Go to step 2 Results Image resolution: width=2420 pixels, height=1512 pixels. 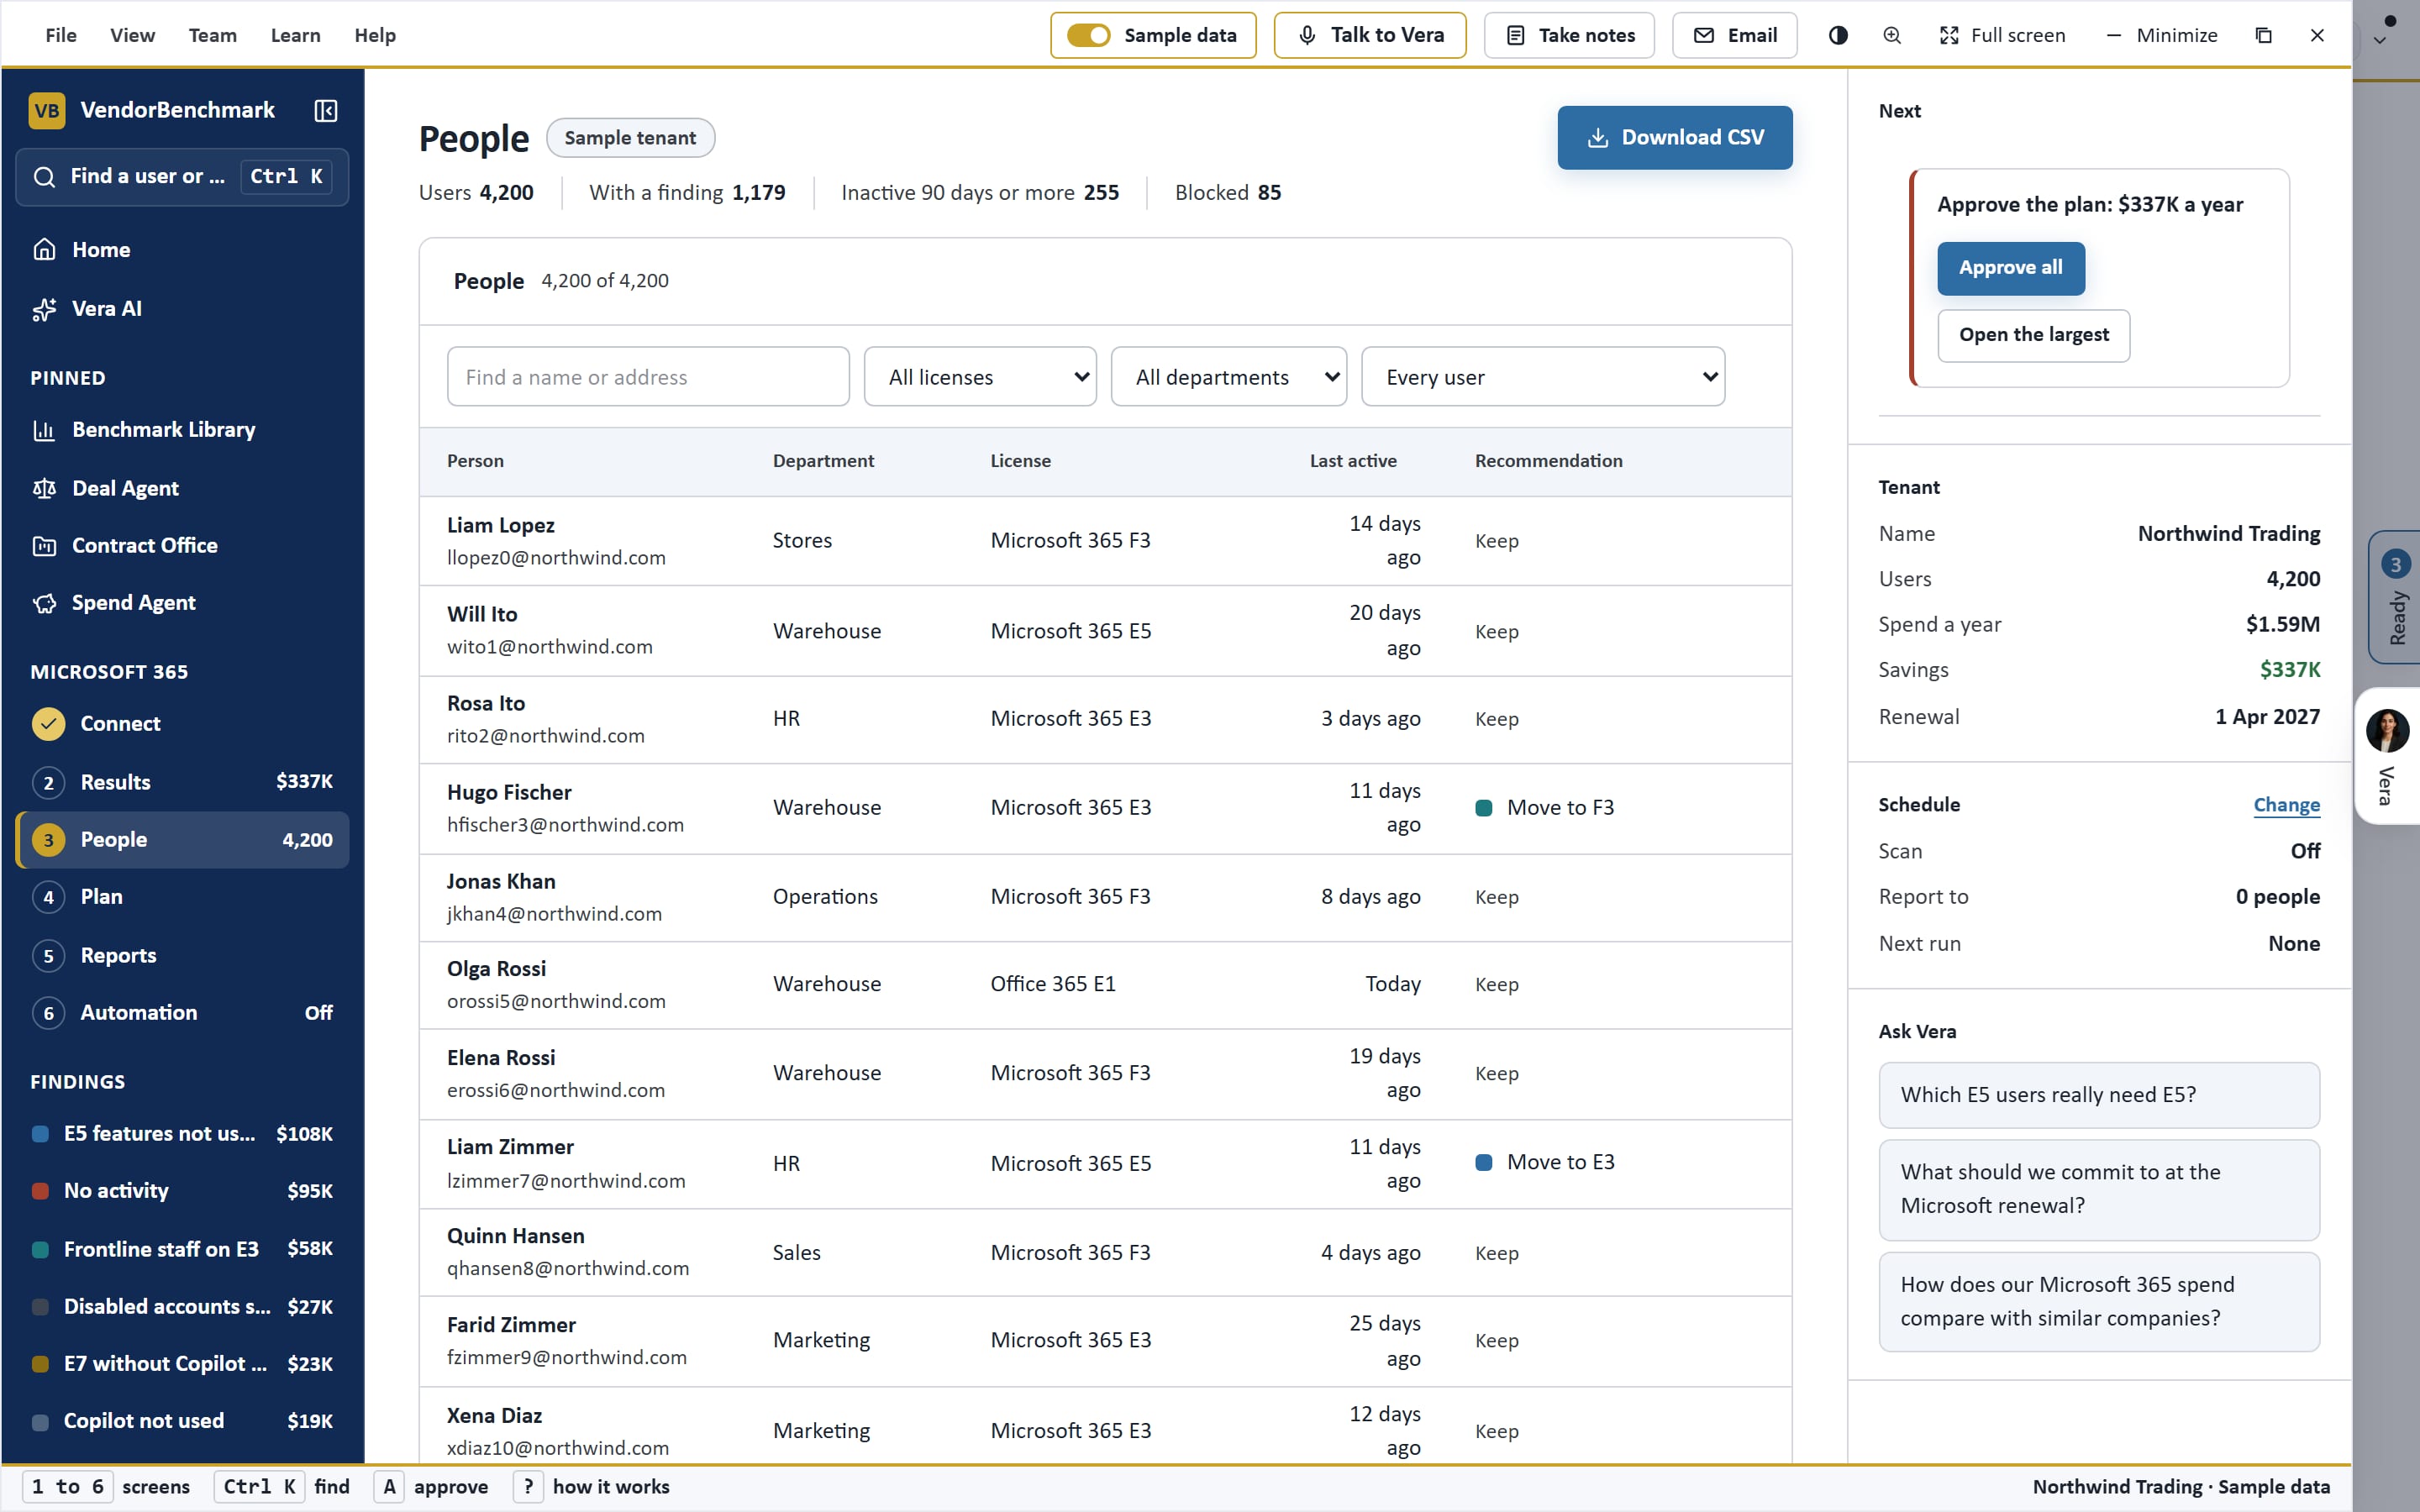182,782
